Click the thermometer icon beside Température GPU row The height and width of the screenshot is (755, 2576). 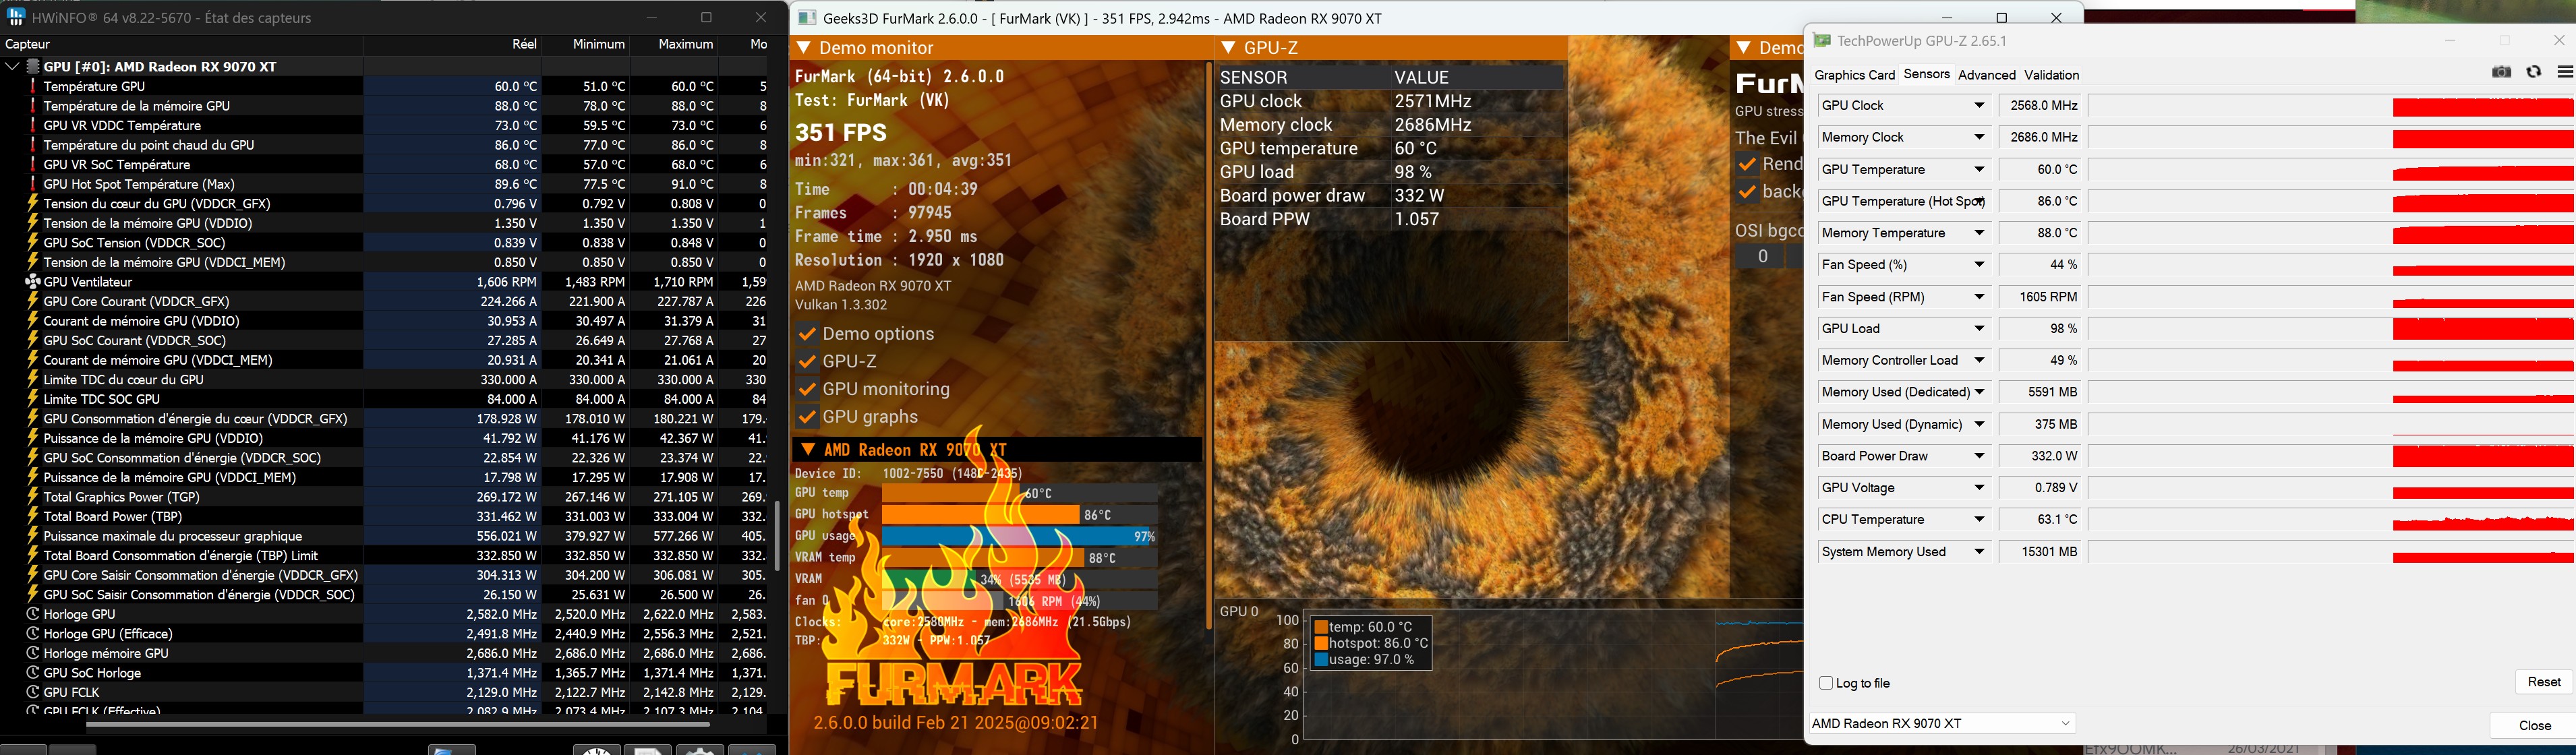point(33,87)
